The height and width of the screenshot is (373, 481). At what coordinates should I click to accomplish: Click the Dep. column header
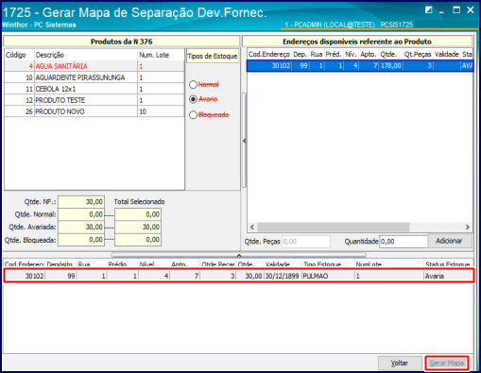point(301,54)
